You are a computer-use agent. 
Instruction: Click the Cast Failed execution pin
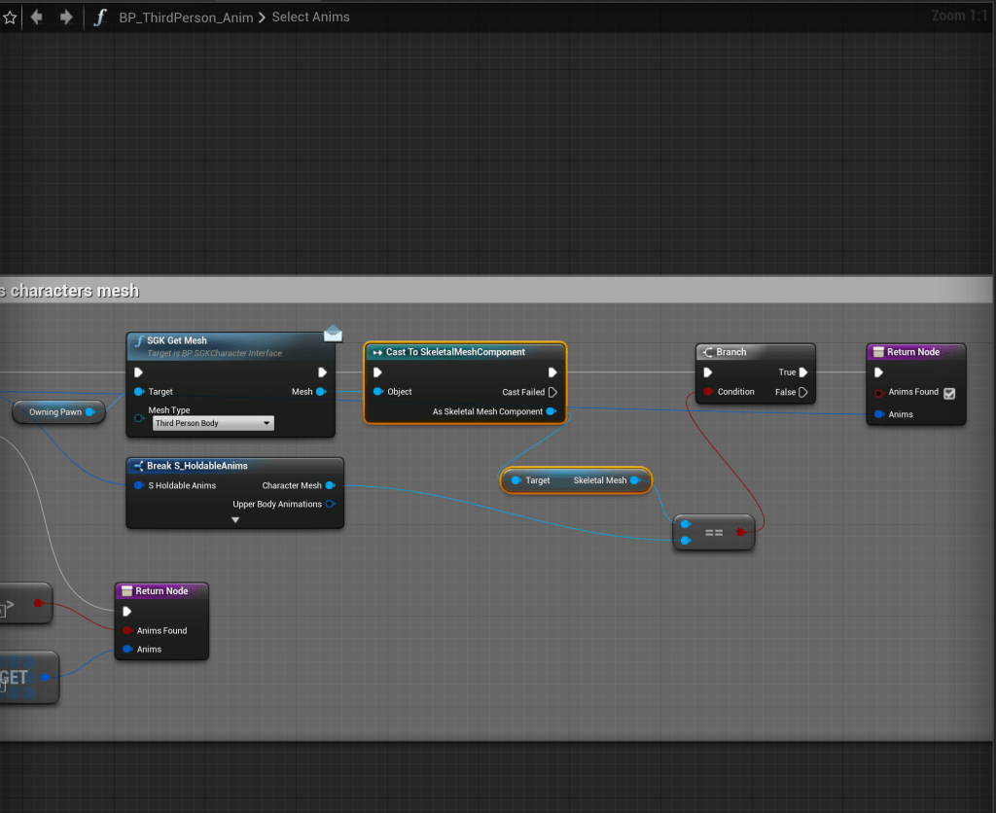click(x=552, y=392)
